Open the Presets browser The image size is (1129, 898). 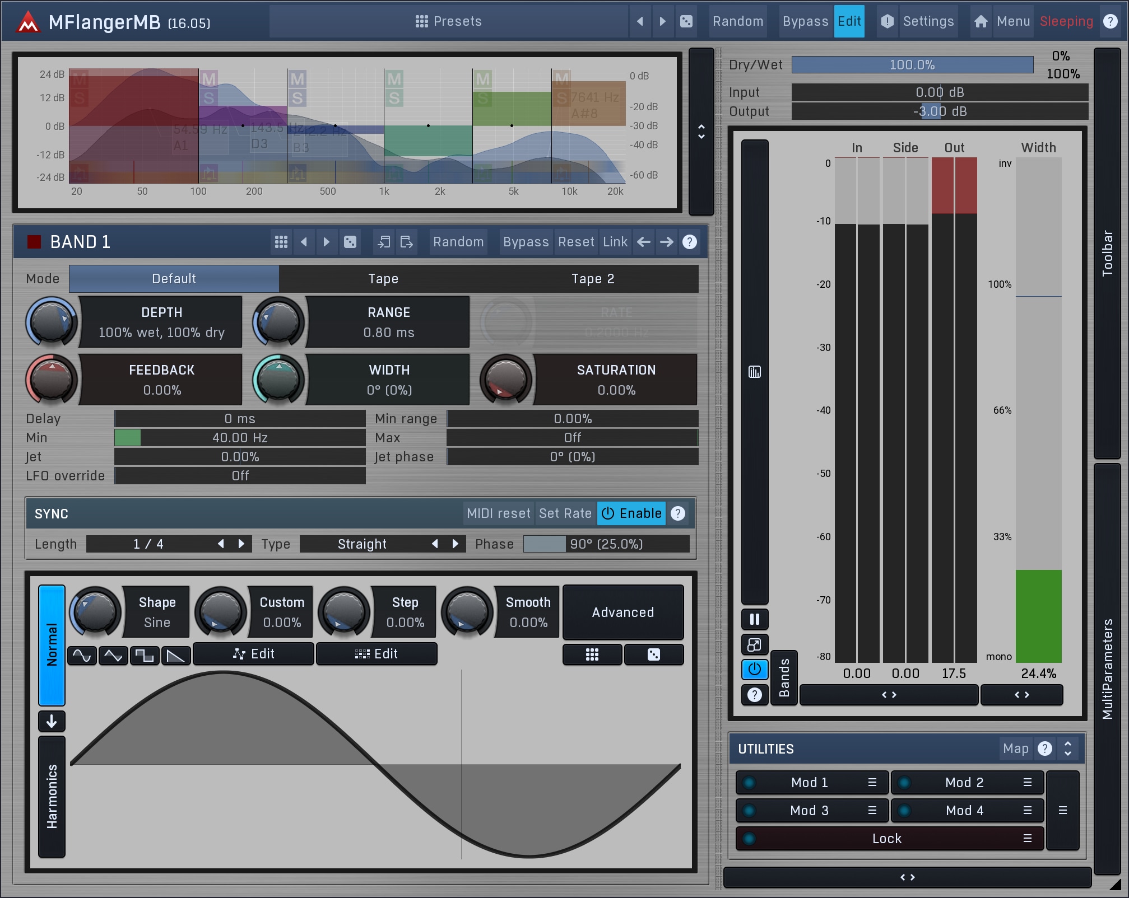[x=449, y=21]
